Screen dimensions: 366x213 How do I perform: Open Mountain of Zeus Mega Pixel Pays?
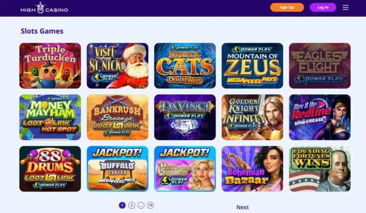[x=252, y=66]
